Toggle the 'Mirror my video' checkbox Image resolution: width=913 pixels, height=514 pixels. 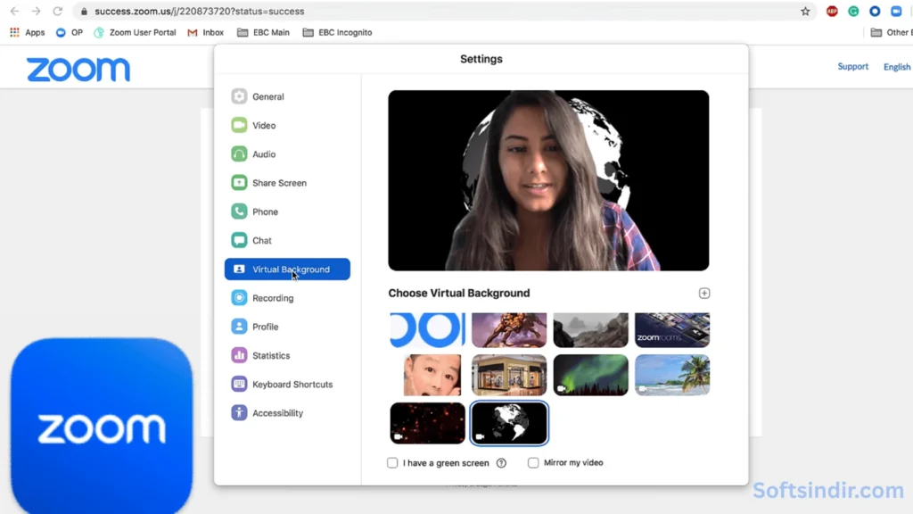533,463
